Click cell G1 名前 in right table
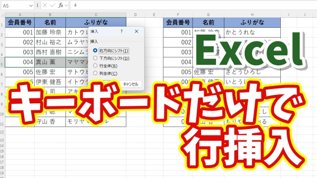317x178 pixels. point(208,22)
